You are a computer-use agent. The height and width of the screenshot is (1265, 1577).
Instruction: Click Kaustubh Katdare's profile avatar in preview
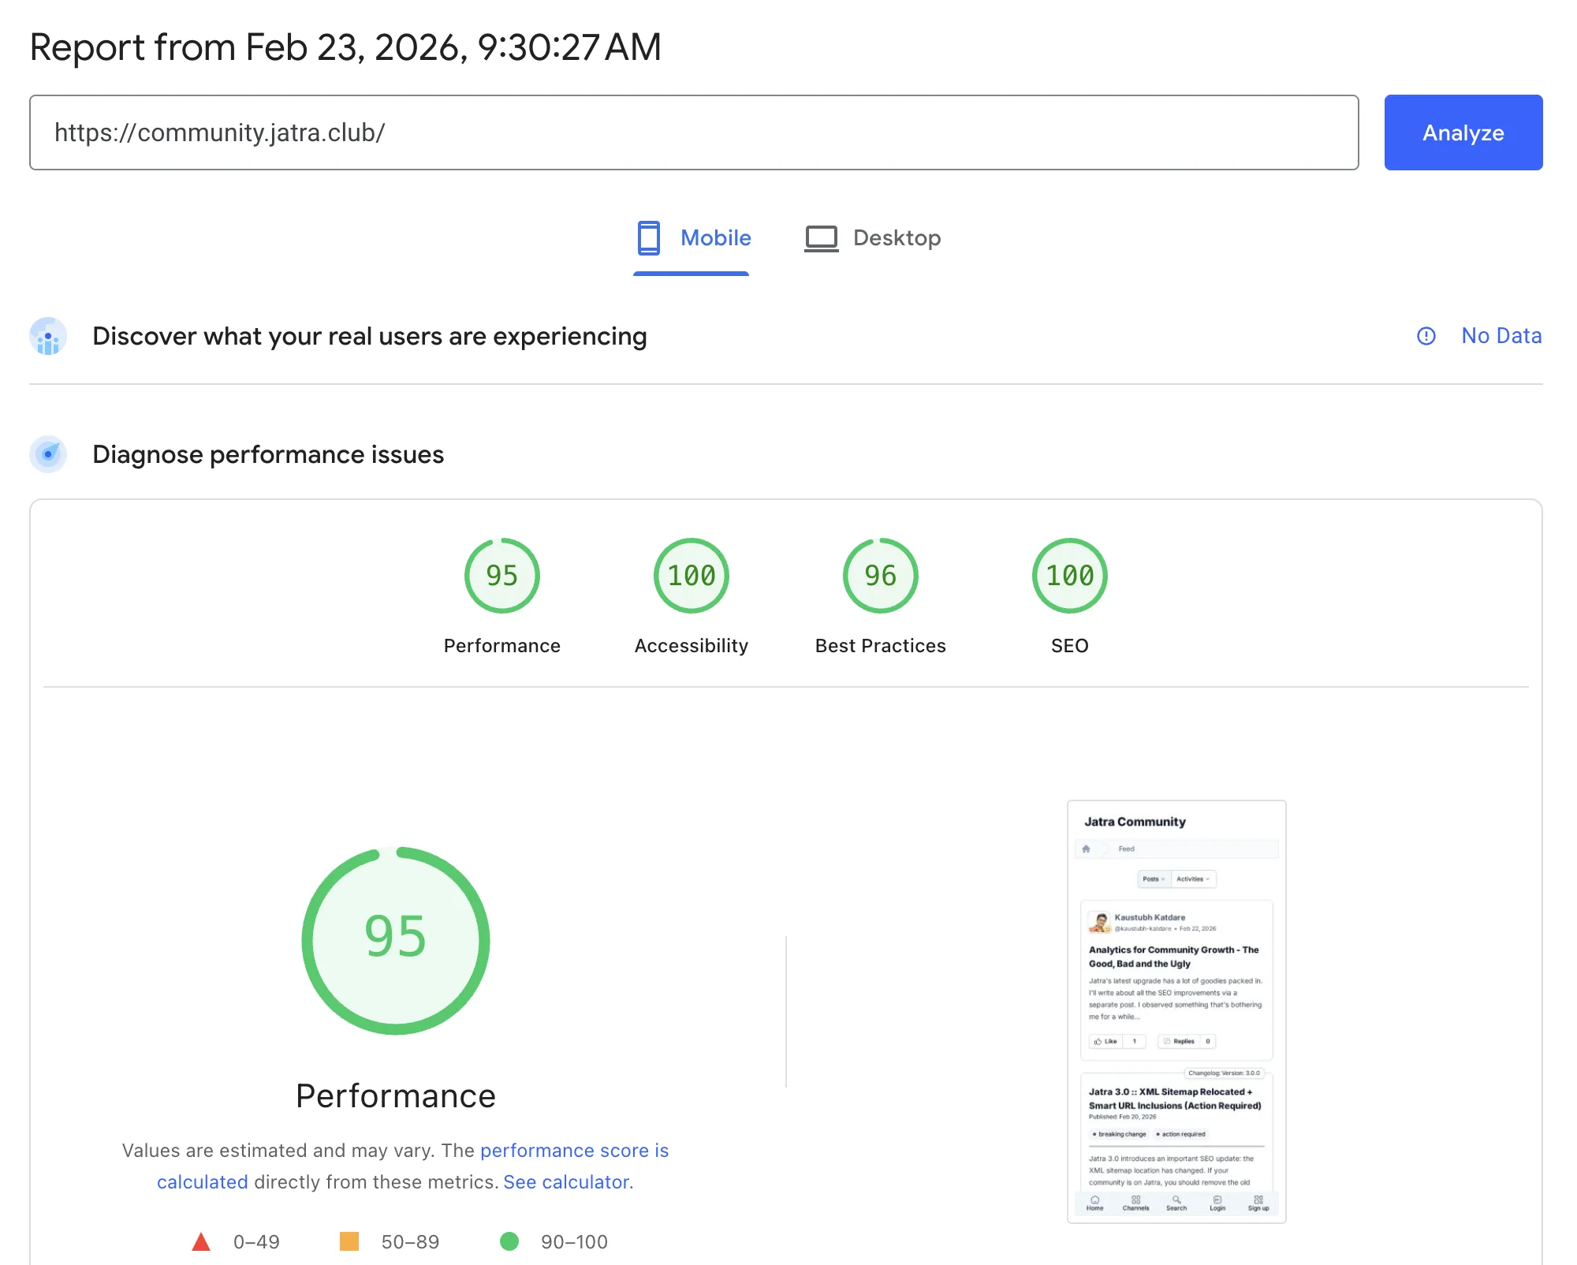[1099, 921]
